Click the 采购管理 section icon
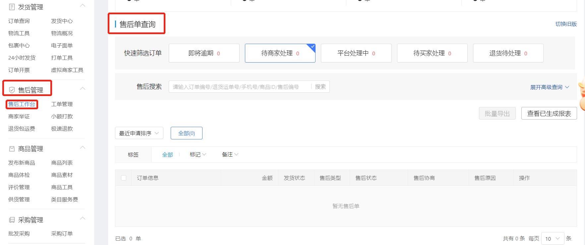585x245 pixels. (12, 220)
